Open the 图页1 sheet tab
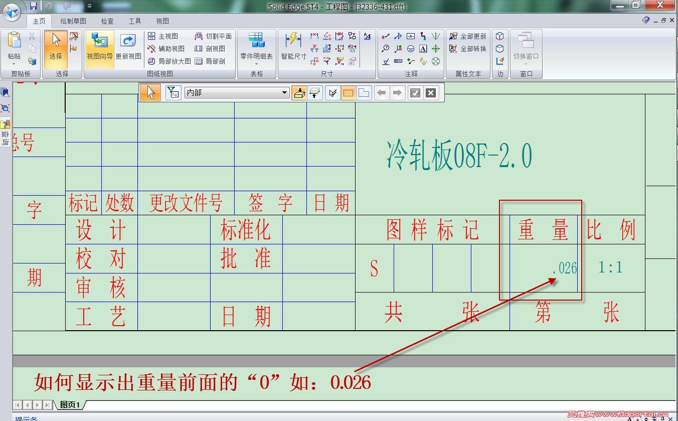 click(x=70, y=405)
